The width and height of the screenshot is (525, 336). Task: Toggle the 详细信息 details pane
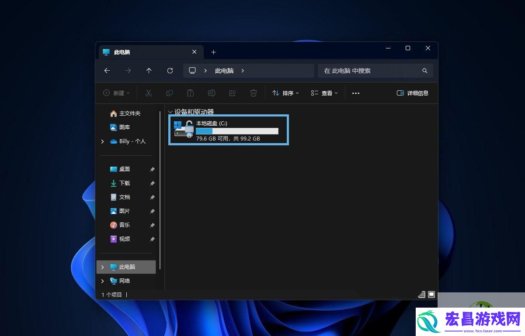click(412, 93)
